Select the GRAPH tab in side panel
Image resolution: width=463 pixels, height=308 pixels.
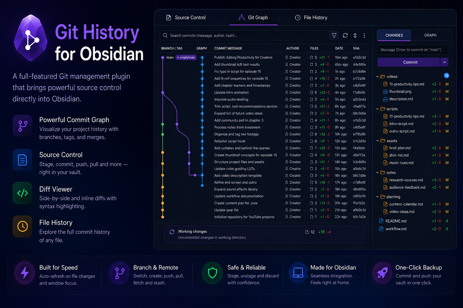[430, 35]
